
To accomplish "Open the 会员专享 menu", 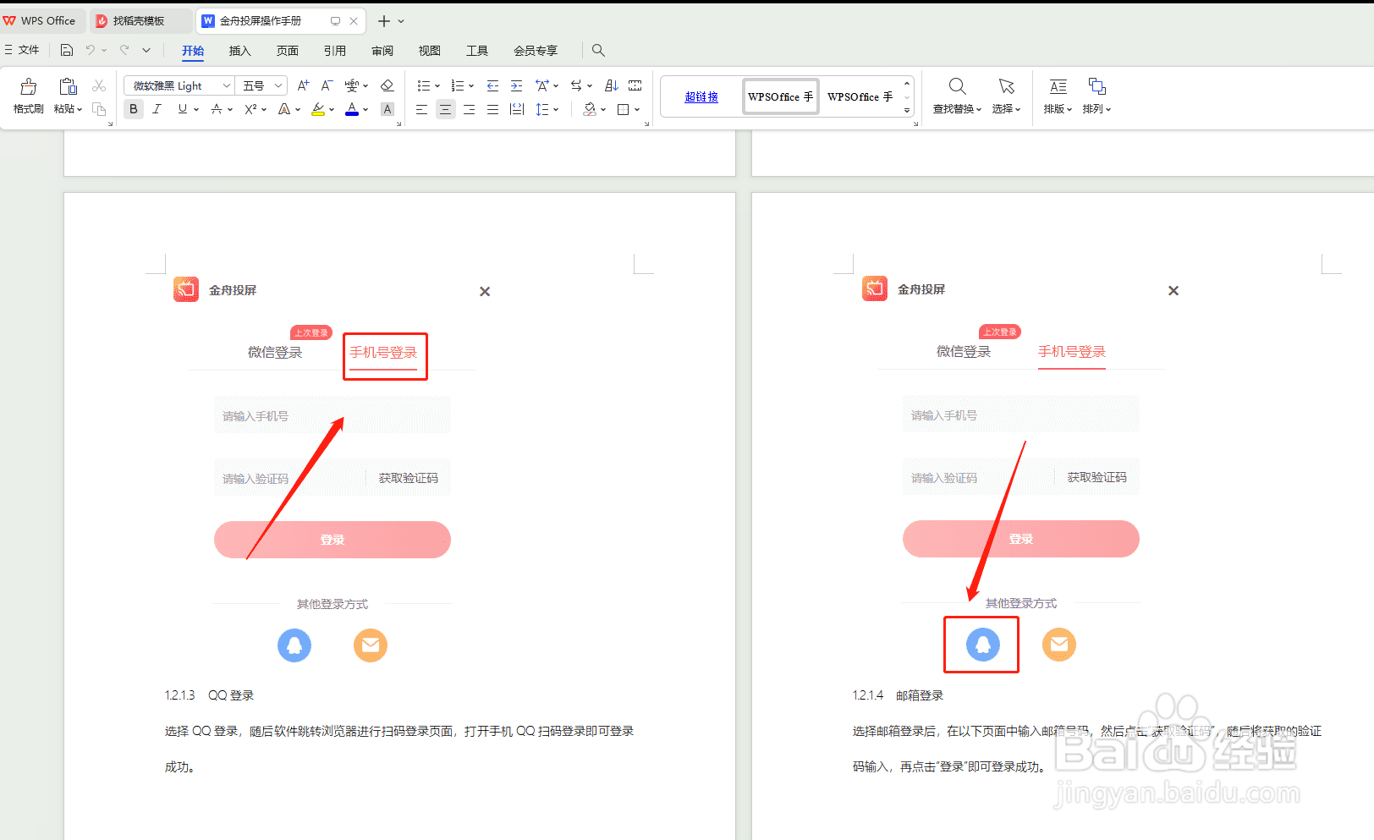I will pyautogui.click(x=535, y=51).
